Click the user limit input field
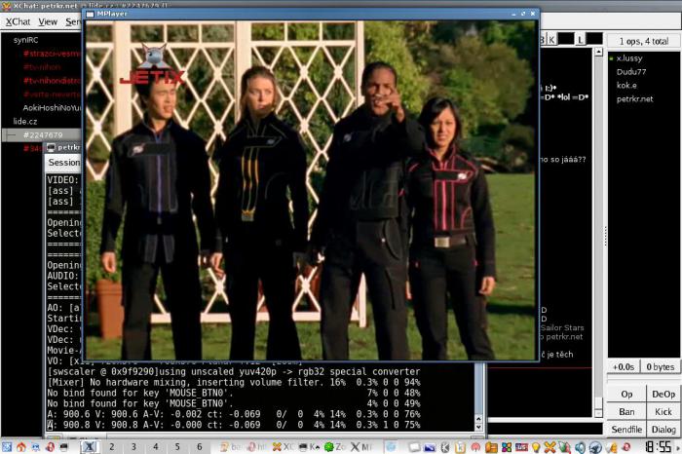The height and width of the screenshot is (454, 682). (x=594, y=39)
